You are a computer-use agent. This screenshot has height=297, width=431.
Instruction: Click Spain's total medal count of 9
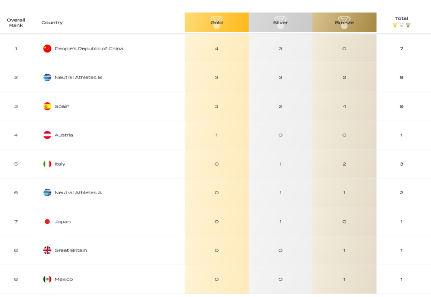coord(401,106)
